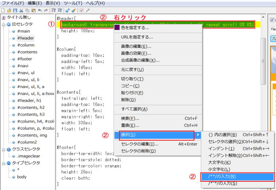Viewport: 276px width, 190px height.
Task: Click 色を指定する color swatch entry
Action: tap(135, 28)
